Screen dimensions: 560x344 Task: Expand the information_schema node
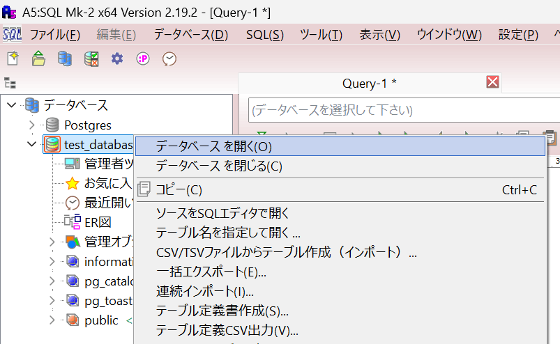click(x=52, y=262)
